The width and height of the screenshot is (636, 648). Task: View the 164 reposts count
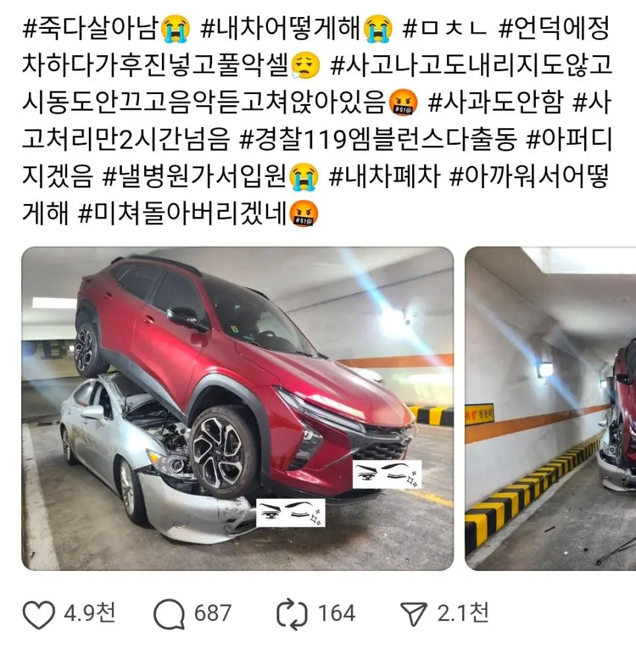click(336, 613)
